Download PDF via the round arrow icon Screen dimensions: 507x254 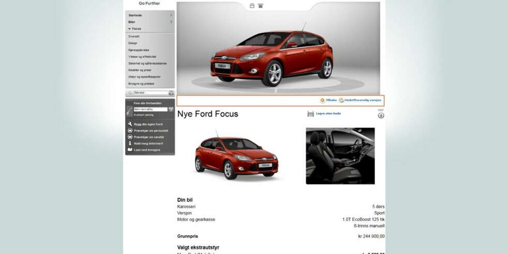pyautogui.click(x=381, y=116)
